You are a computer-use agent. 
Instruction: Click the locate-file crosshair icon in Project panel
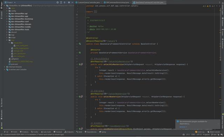[x=57, y=2]
